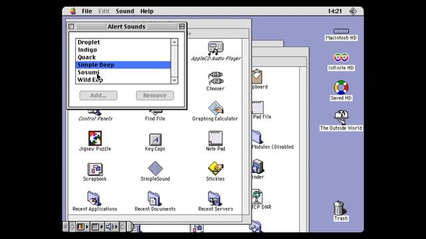Select the Quack alert sound

pyautogui.click(x=122, y=58)
